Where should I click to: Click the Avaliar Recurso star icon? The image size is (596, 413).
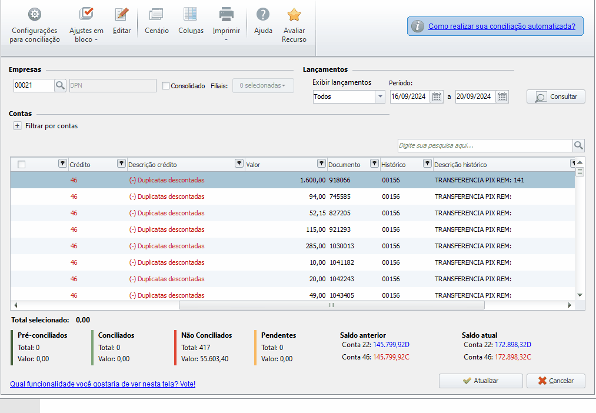click(294, 15)
